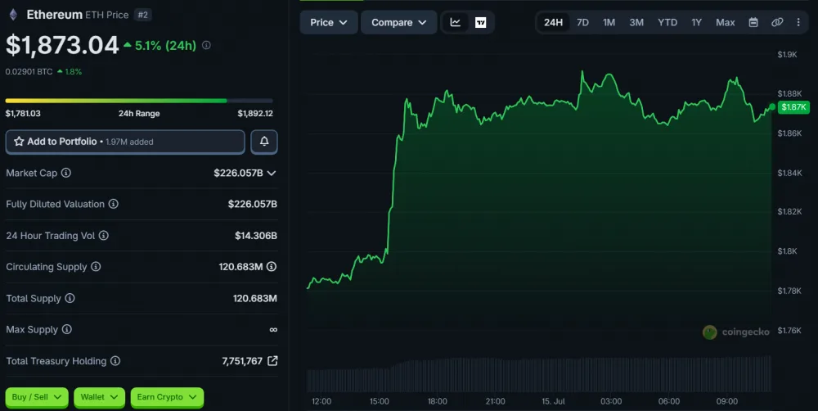
Task: Click the 7,751,767 treasury holding value
Action: tap(242, 361)
